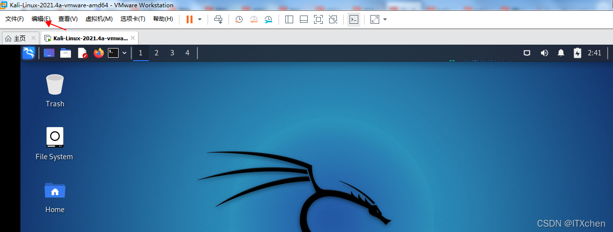Open the 查看(V) menu

tap(68, 19)
